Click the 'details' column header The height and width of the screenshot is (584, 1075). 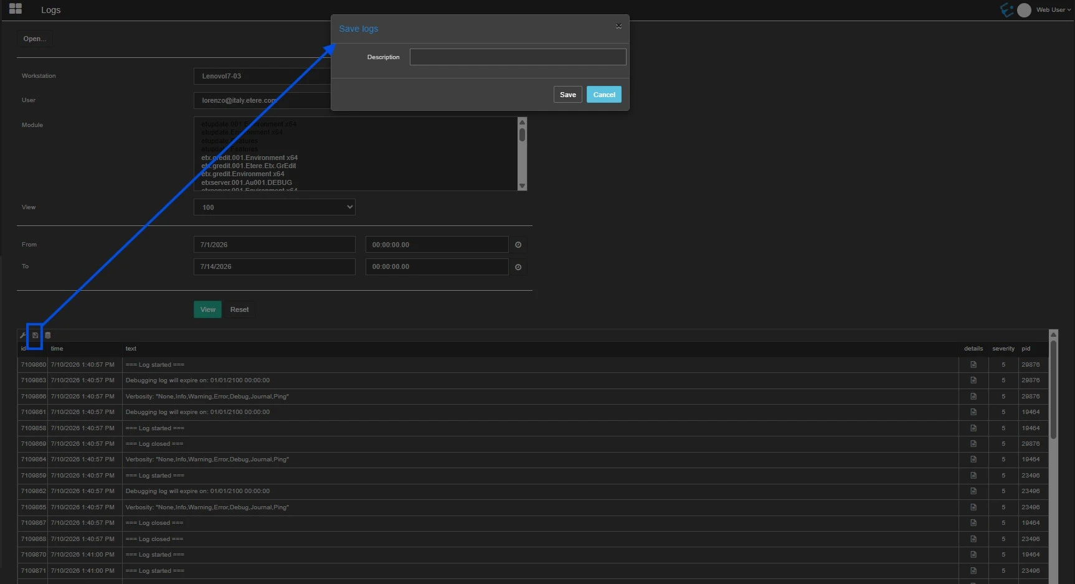(x=973, y=349)
